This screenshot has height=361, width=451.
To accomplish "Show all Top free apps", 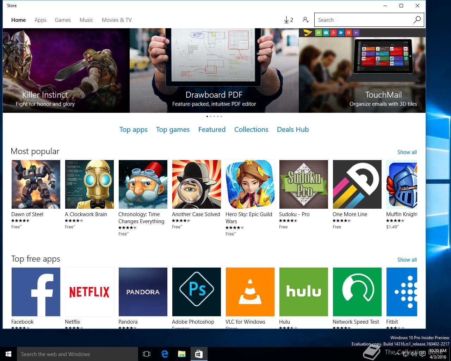I will (x=407, y=260).
